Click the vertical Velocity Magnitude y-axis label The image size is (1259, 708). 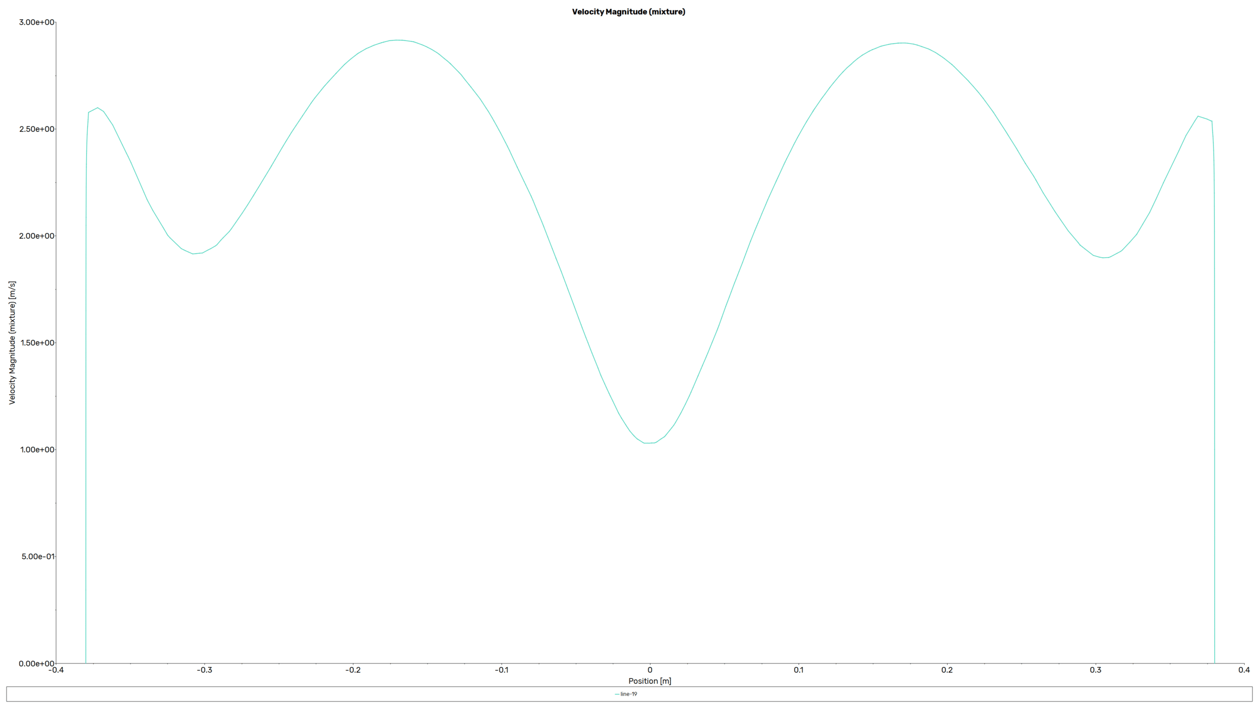point(12,343)
